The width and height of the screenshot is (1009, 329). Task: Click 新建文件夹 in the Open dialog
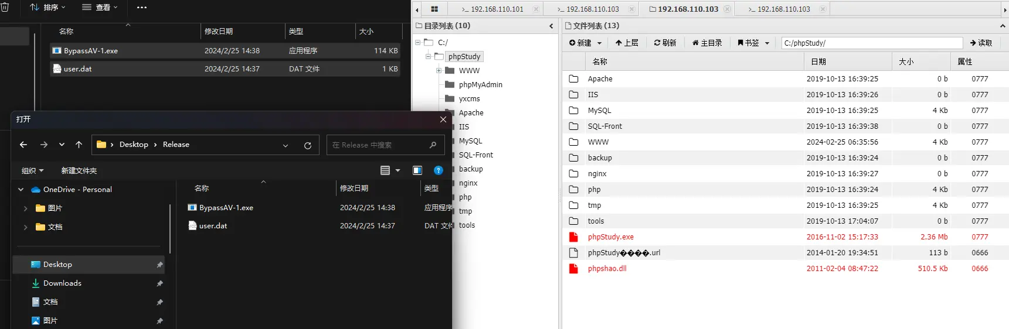tap(79, 170)
